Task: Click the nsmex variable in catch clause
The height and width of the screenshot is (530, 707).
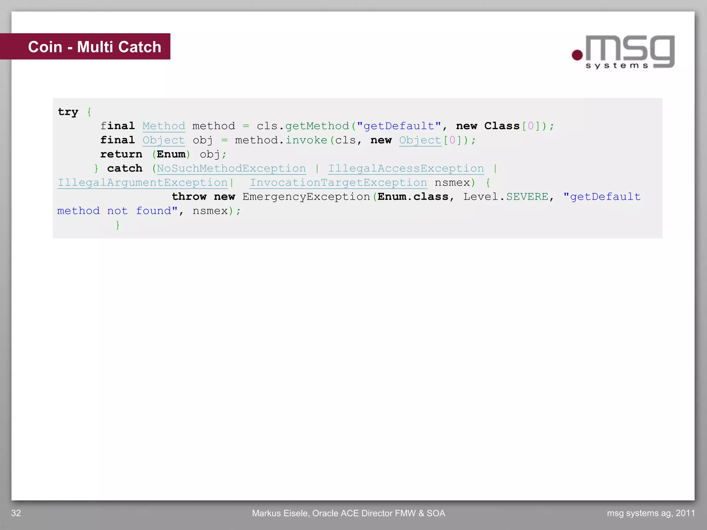Action: (452, 183)
